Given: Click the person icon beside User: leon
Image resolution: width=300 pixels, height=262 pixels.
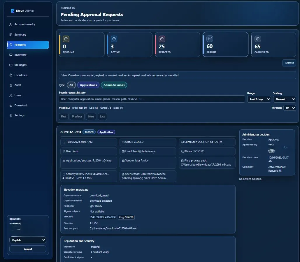Looking at the screenshot, I should (x=64, y=151).
